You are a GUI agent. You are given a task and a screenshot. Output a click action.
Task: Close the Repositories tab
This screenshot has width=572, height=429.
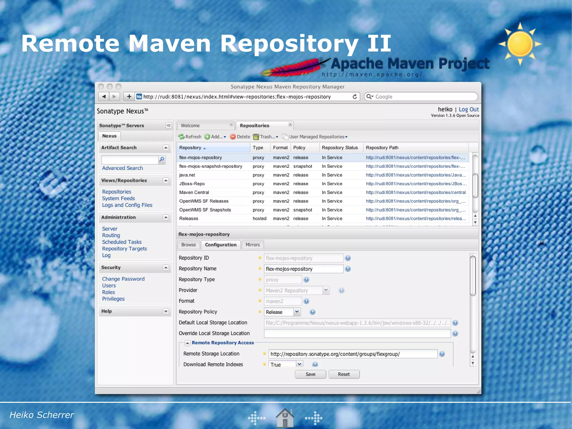coord(290,124)
